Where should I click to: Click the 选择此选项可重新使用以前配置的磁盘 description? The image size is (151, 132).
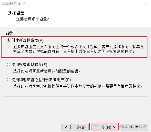point(47,71)
